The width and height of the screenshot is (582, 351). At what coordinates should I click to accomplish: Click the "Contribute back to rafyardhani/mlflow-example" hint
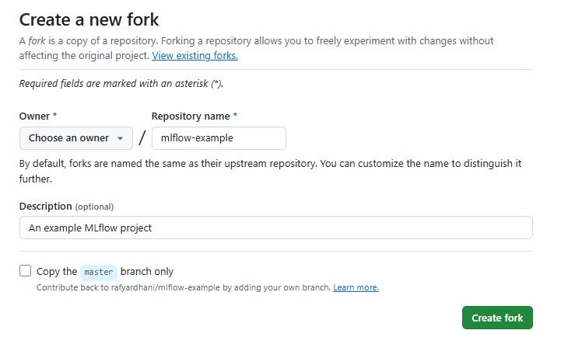184,287
